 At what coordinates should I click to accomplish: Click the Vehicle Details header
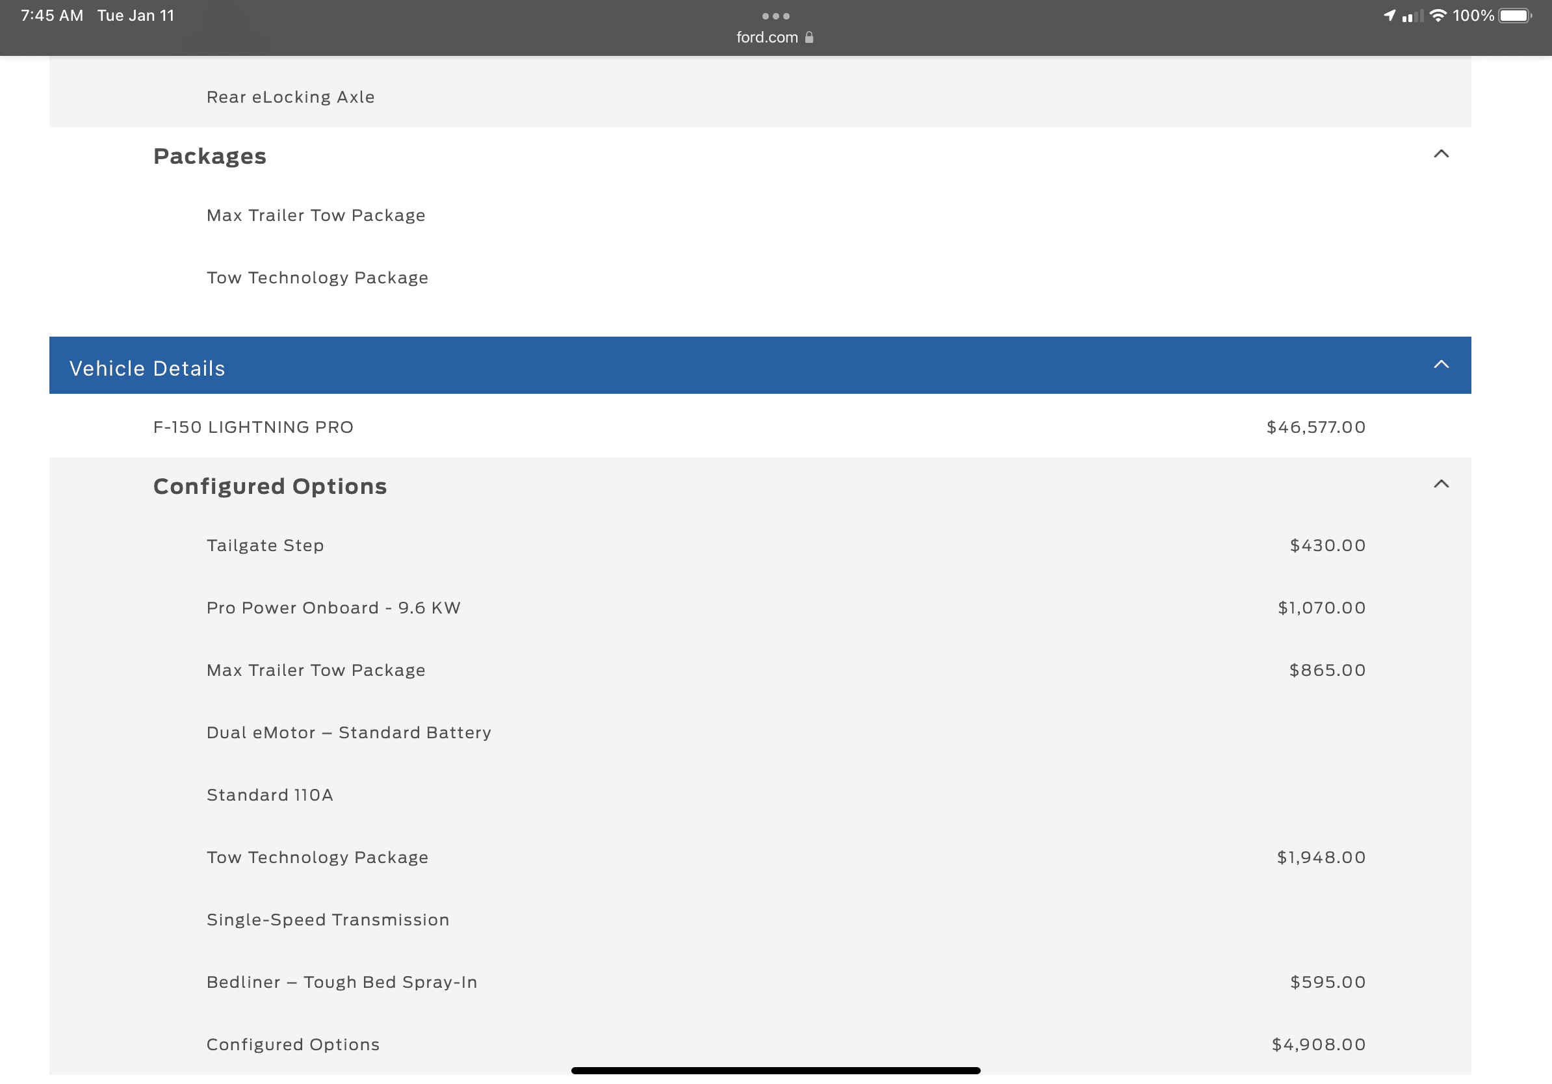click(760, 366)
